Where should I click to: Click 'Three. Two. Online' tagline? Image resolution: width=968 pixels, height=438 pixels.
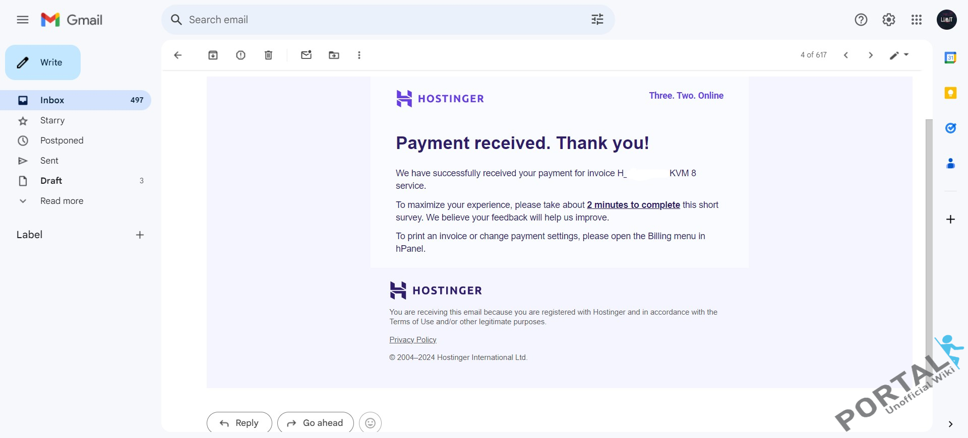pyautogui.click(x=686, y=96)
